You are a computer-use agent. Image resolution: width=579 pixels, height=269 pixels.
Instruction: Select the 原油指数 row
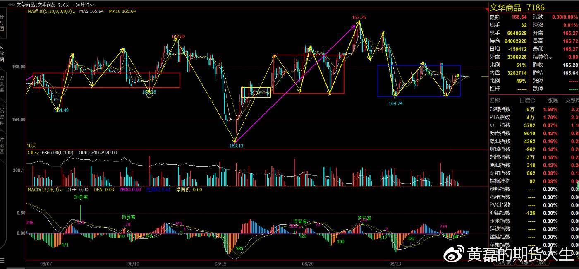pyautogui.click(x=534, y=165)
